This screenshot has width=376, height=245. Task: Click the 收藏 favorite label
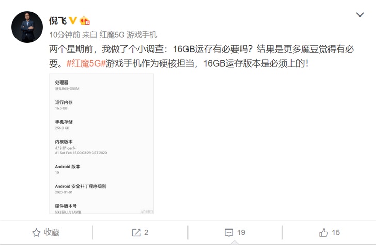pyautogui.click(x=52, y=232)
